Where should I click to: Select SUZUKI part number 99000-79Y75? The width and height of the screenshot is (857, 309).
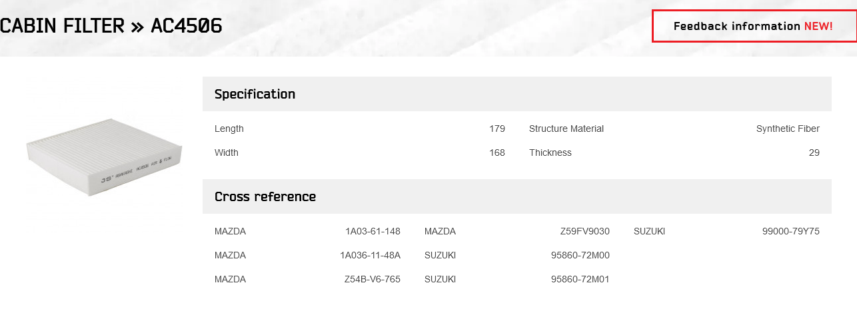[x=791, y=232]
